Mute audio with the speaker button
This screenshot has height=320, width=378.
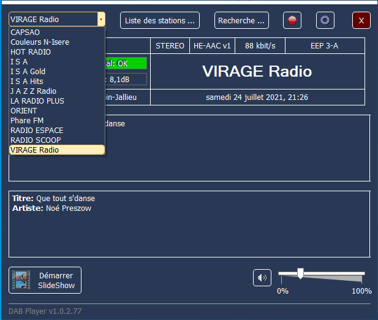[262, 278]
